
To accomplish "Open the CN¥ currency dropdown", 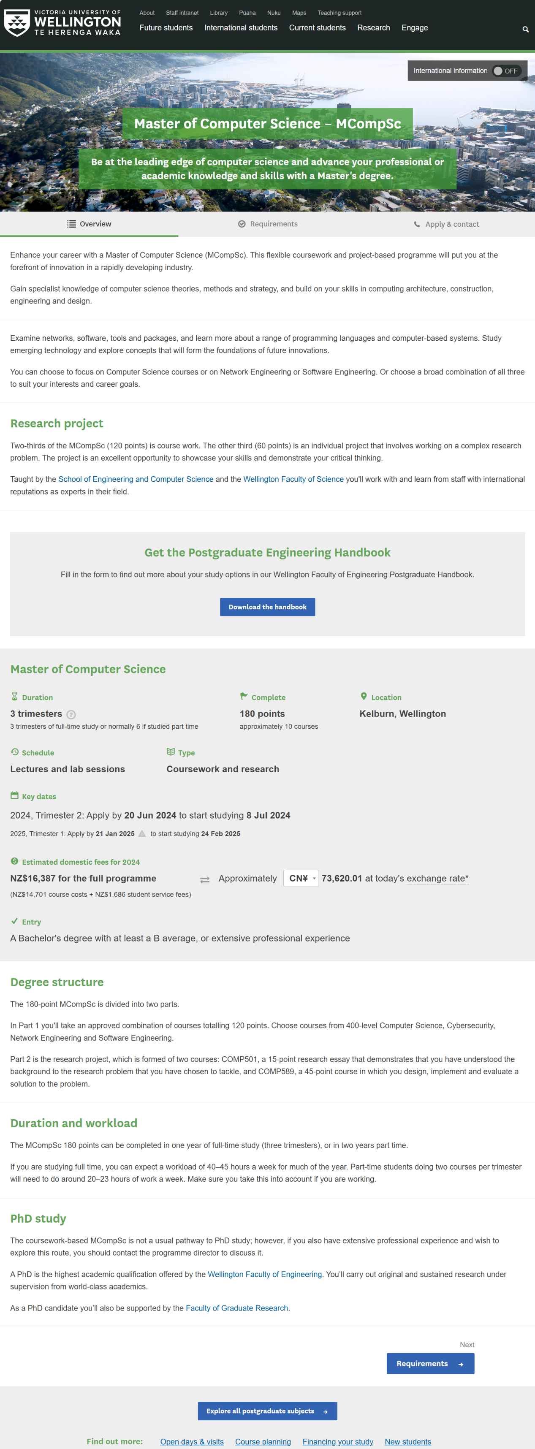I will pyautogui.click(x=301, y=878).
